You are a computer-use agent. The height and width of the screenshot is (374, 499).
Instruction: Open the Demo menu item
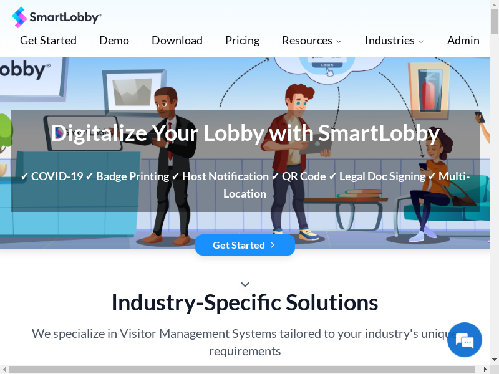[x=114, y=41]
